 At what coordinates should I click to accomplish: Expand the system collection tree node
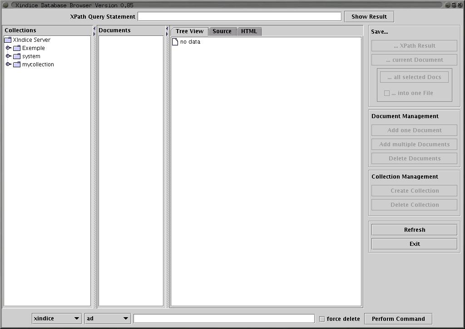(8, 56)
